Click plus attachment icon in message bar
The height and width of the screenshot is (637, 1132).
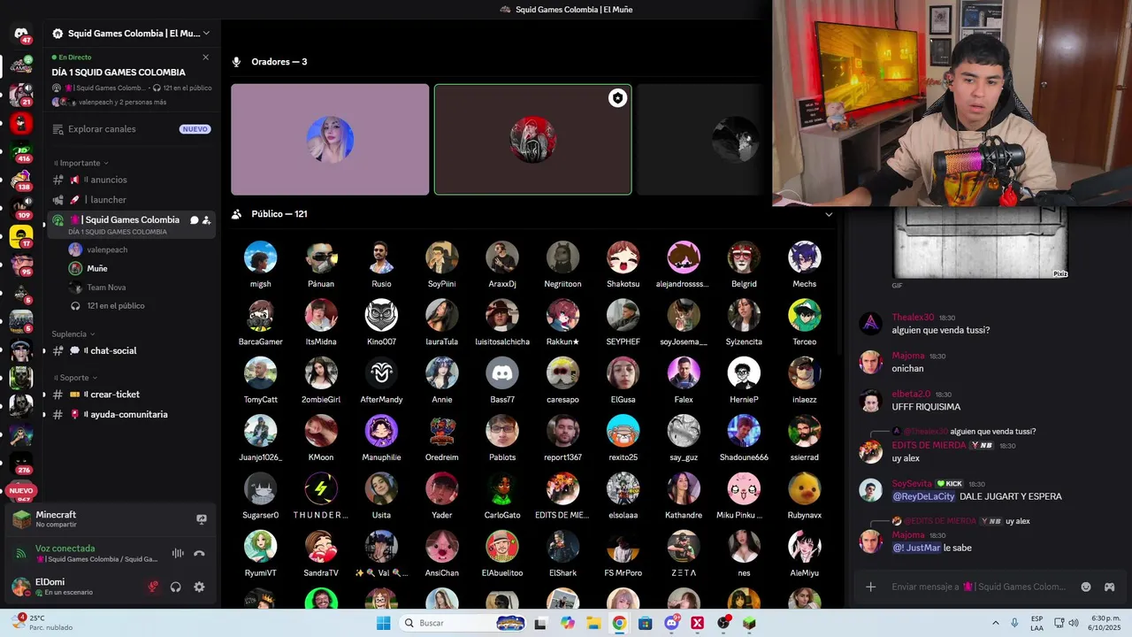[870, 587]
